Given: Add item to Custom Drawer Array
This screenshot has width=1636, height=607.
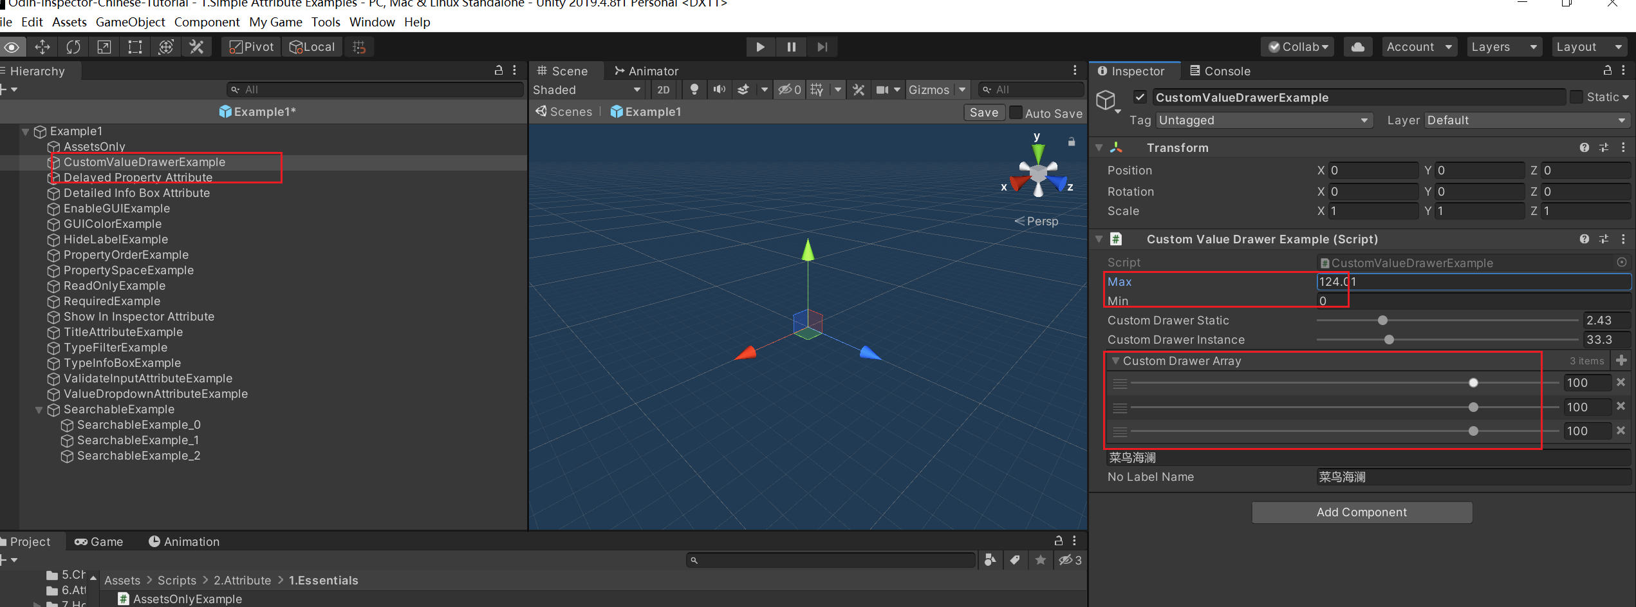Looking at the screenshot, I should (x=1621, y=360).
